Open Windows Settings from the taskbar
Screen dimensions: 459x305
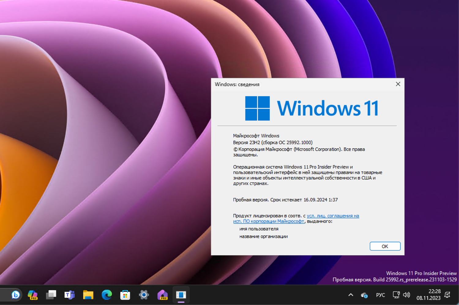tap(144, 295)
